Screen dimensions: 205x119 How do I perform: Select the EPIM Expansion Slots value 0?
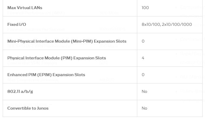143,75
